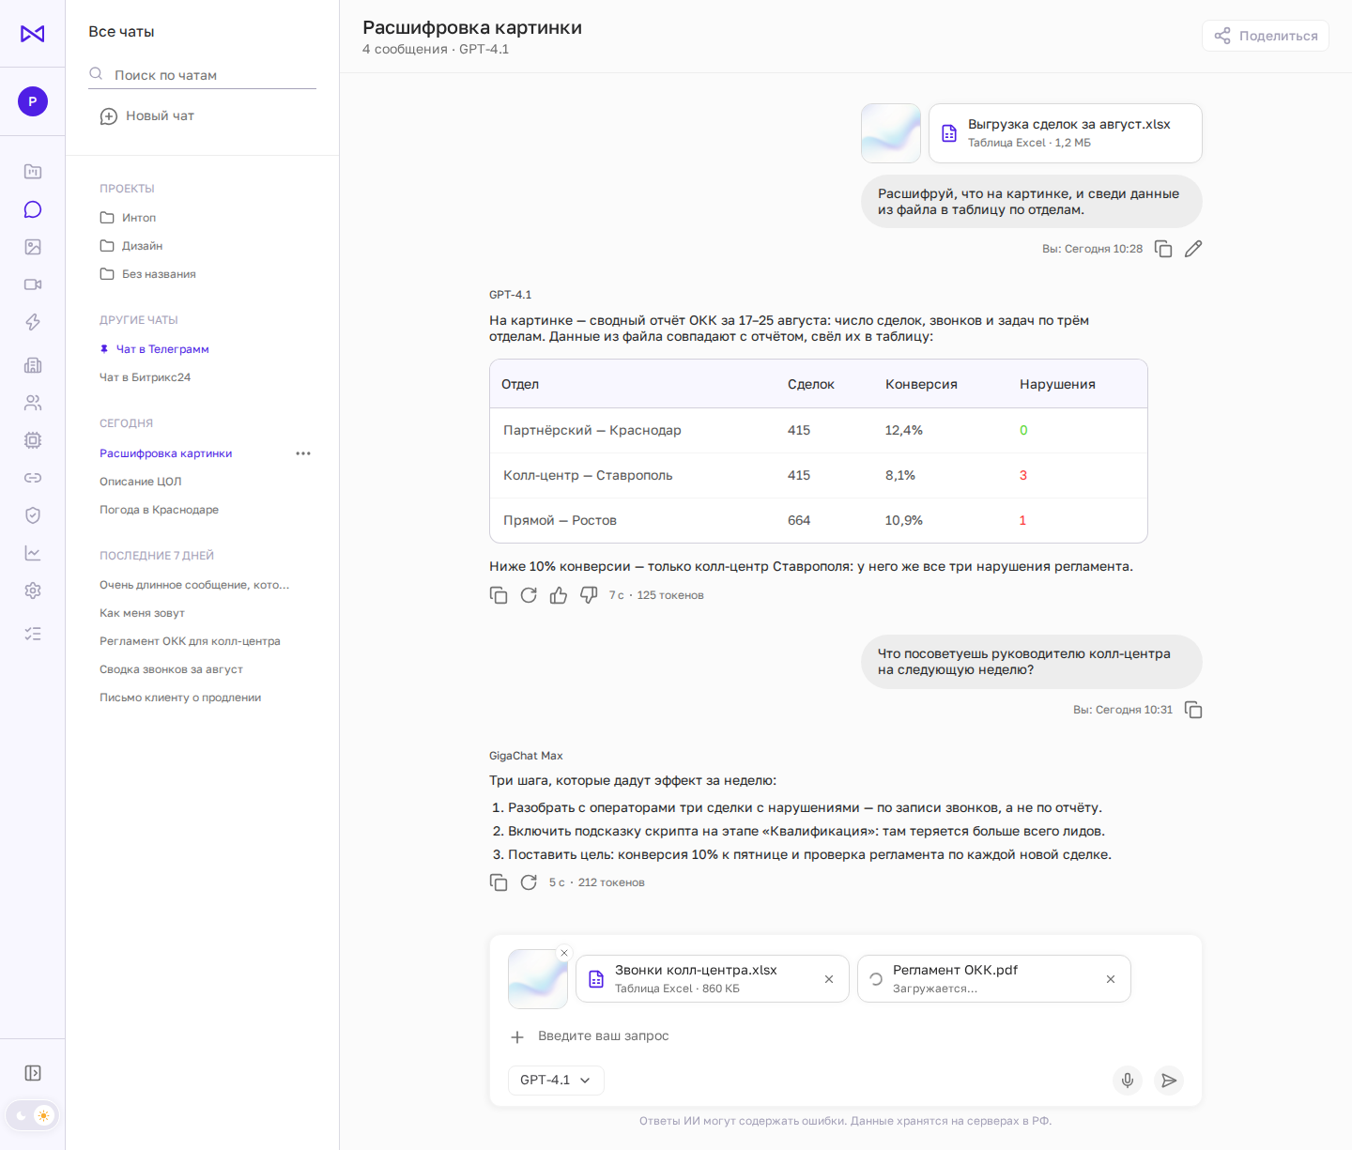Cancel the loading Регламент ОКК.pdf attachment

[x=1111, y=979]
